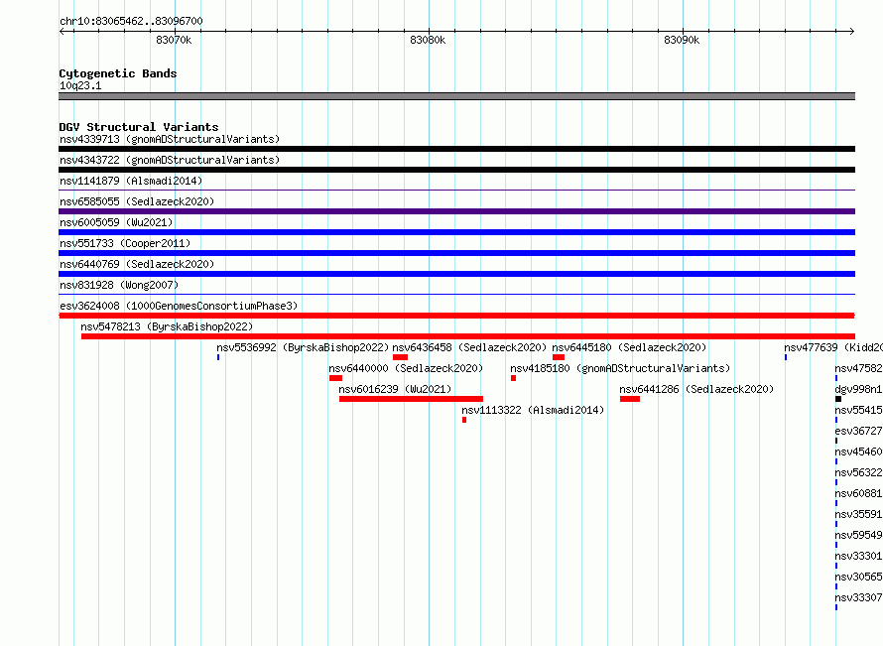The width and height of the screenshot is (883, 646).
Task: Open the nsv1141879 (Alsmadi2014) label
Action: pyautogui.click(x=131, y=181)
